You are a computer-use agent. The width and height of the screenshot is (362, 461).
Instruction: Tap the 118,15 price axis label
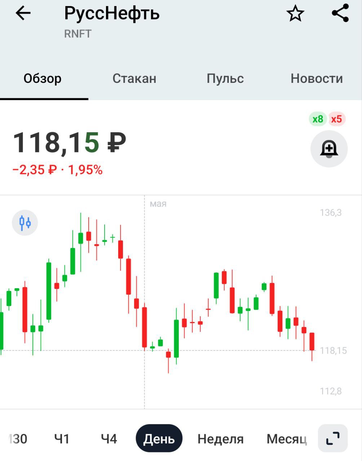[x=333, y=350]
